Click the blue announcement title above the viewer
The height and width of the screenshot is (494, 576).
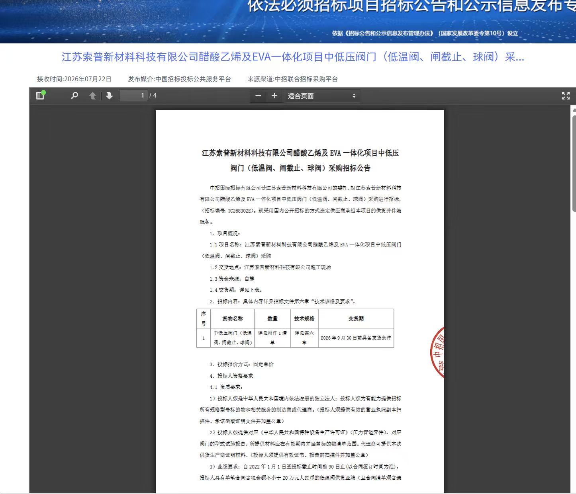[293, 57]
